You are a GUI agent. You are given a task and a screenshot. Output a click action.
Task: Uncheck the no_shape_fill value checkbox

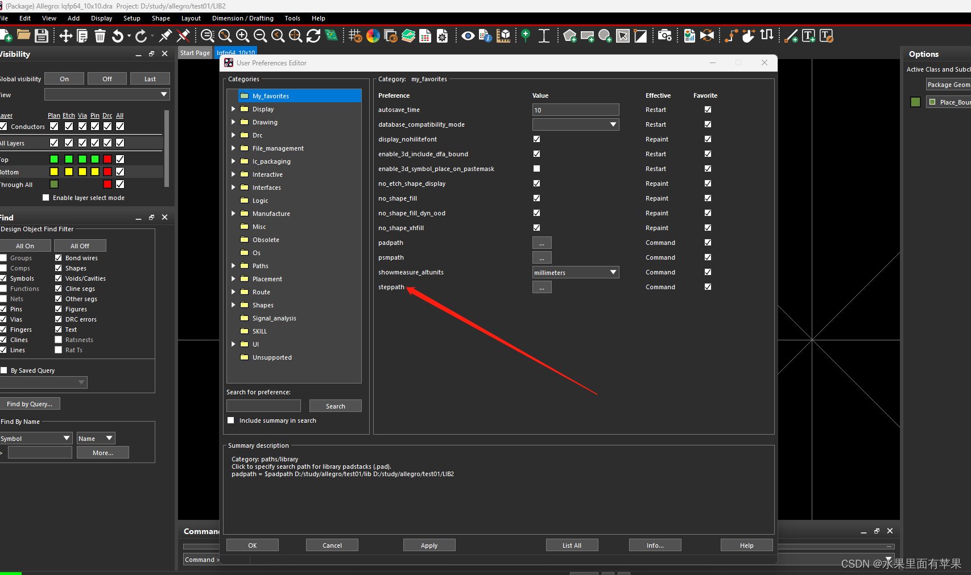pyautogui.click(x=536, y=198)
